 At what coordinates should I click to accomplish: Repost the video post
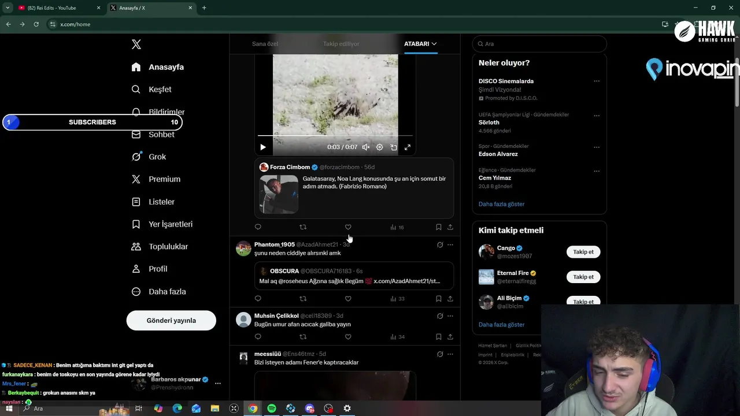pyautogui.click(x=303, y=227)
